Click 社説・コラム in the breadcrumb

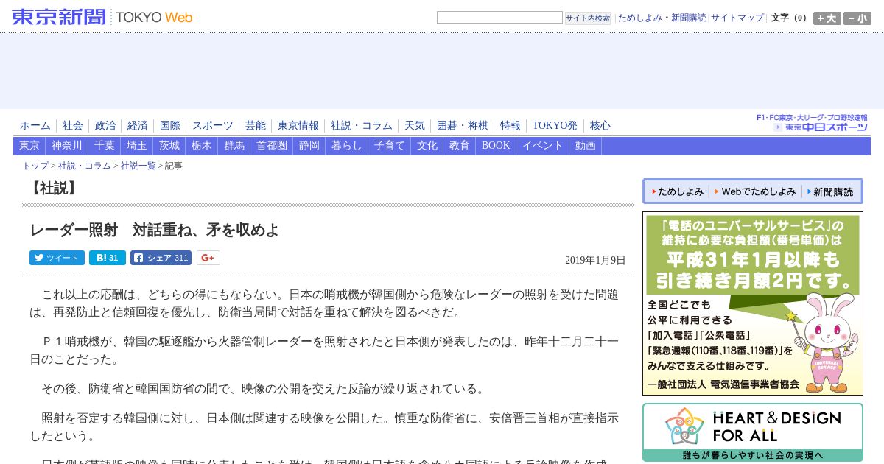(85, 166)
